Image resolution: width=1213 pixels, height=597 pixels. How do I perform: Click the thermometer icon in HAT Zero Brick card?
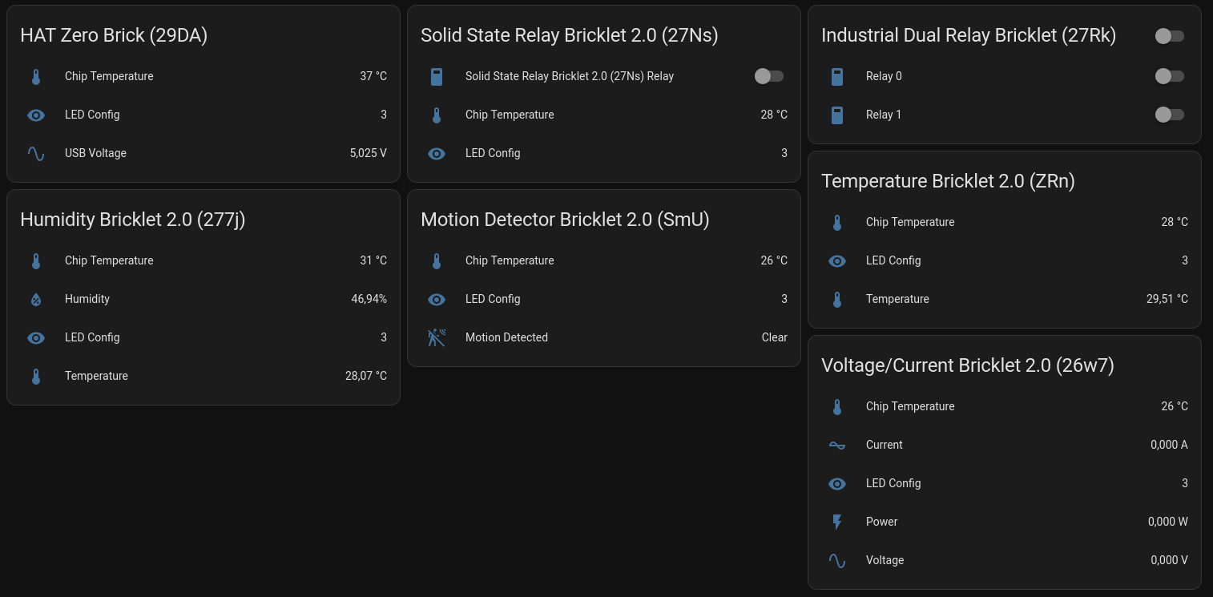click(36, 77)
